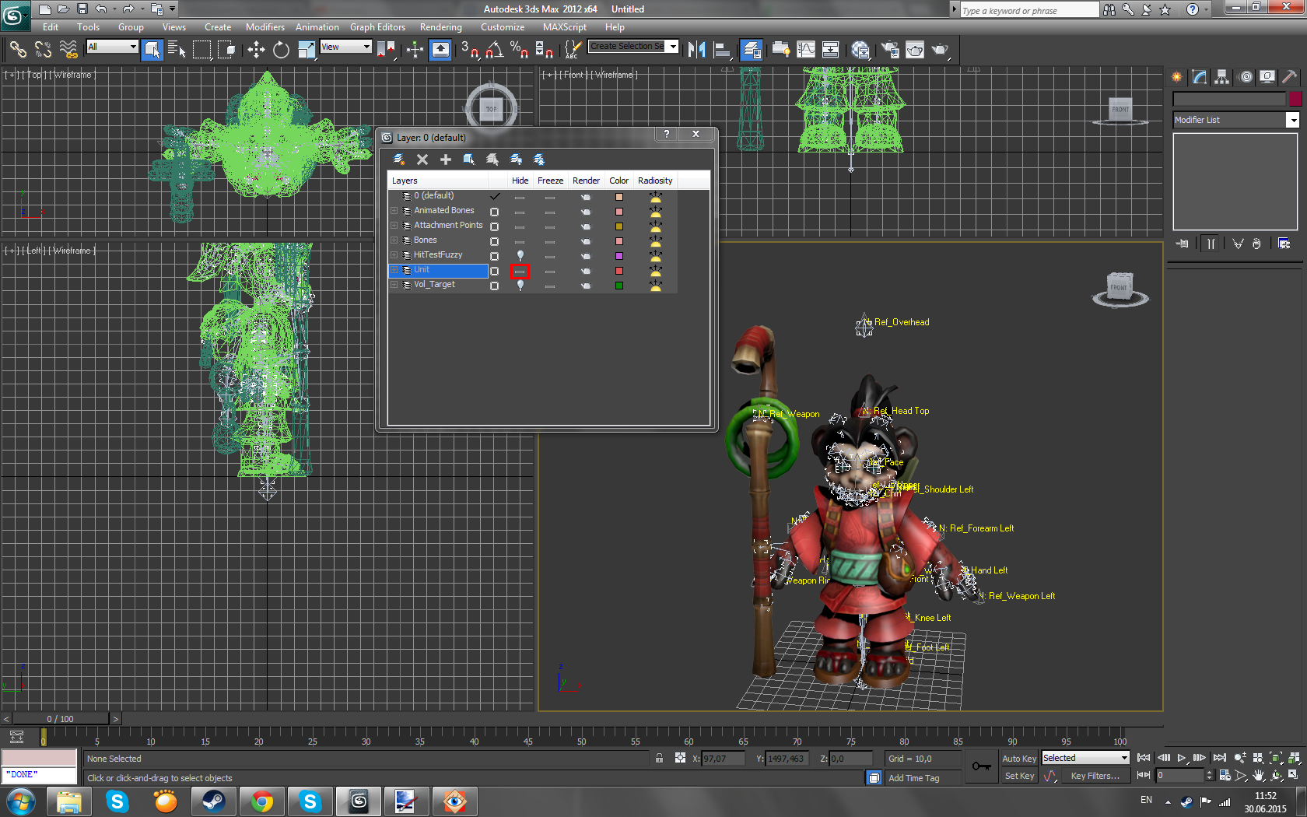The image size is (1307, 817).
Task: Open the Utilities command panel tab
Action: (1290, 76)
